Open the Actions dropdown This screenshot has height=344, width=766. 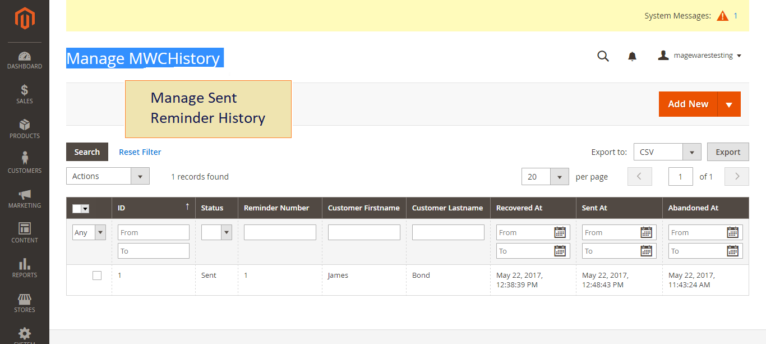point(108,176)
